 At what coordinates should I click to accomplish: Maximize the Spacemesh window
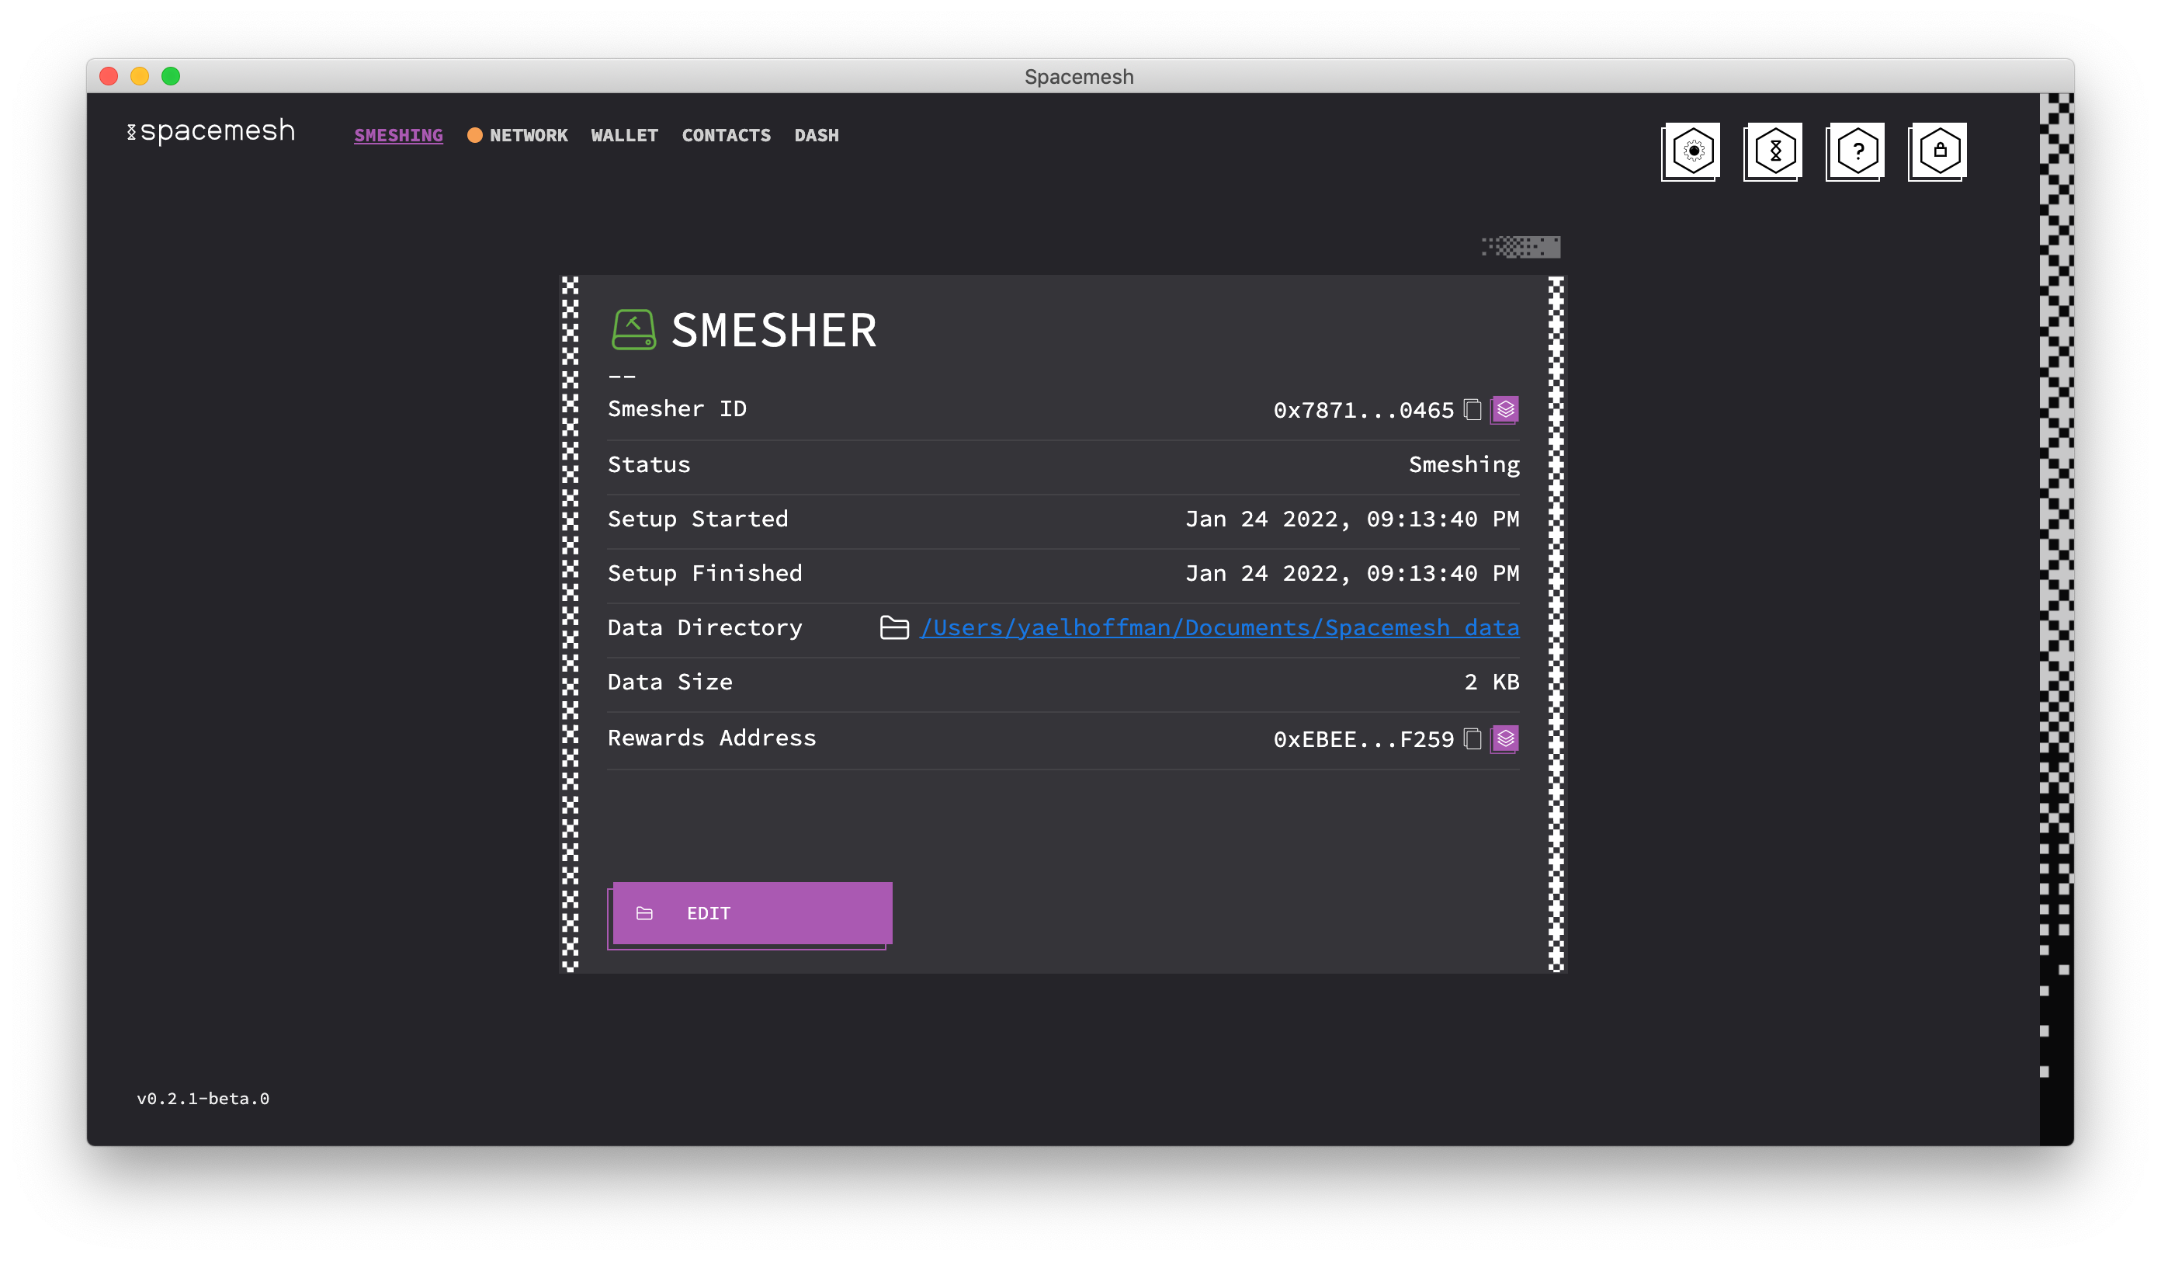click(171, 76)
